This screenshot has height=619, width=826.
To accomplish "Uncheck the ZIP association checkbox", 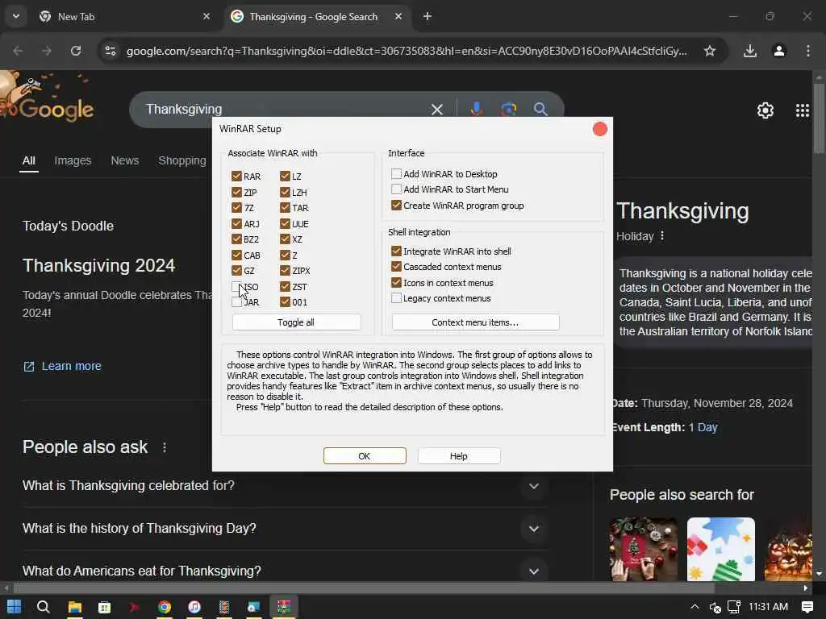I will [236, 192].
